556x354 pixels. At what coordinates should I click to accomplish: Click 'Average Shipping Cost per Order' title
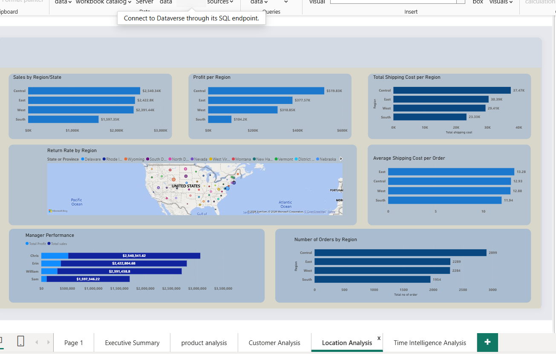[x=409, y=158]
